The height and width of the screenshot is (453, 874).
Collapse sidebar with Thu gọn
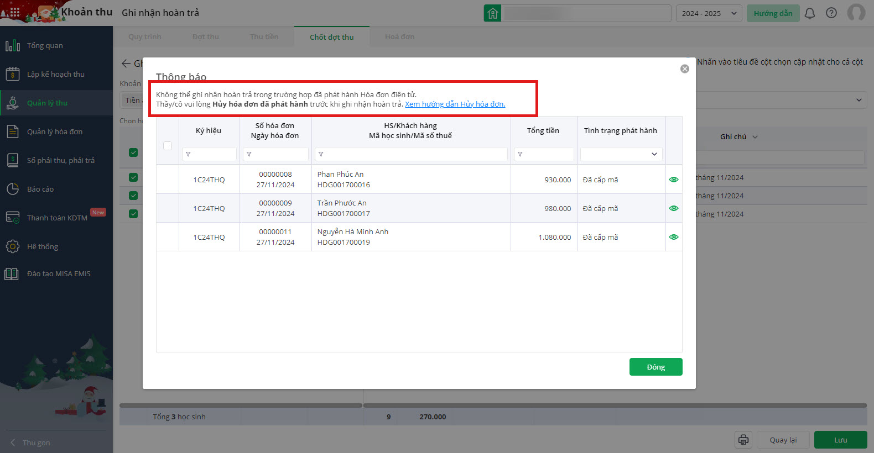(30, 443)
